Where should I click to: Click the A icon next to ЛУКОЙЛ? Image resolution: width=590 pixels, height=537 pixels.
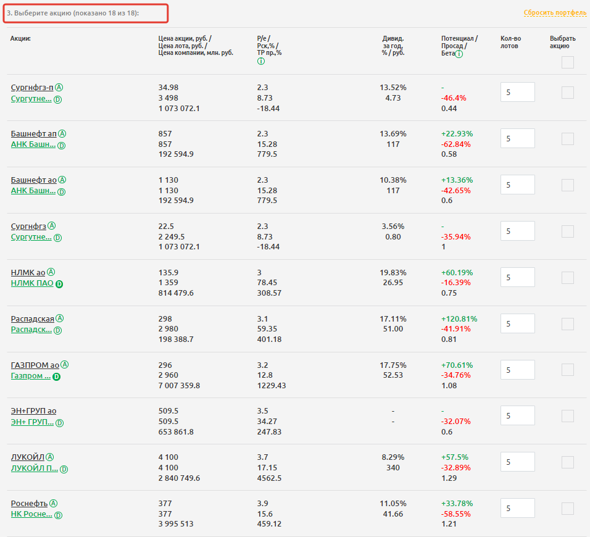tap(50, 457)
